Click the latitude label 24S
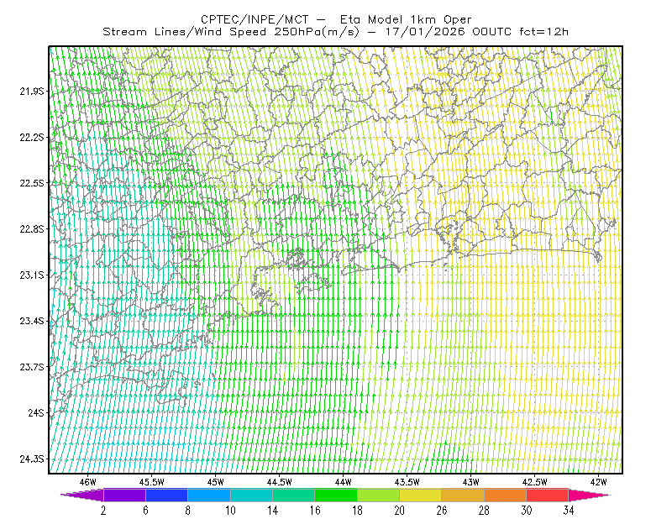Viewport: 672px width, 519px height. click(36, 412)
